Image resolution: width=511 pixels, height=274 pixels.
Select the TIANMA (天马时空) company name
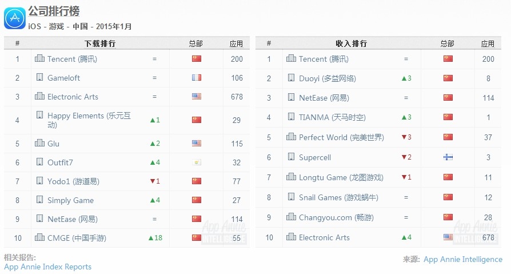tap(332, 117)
